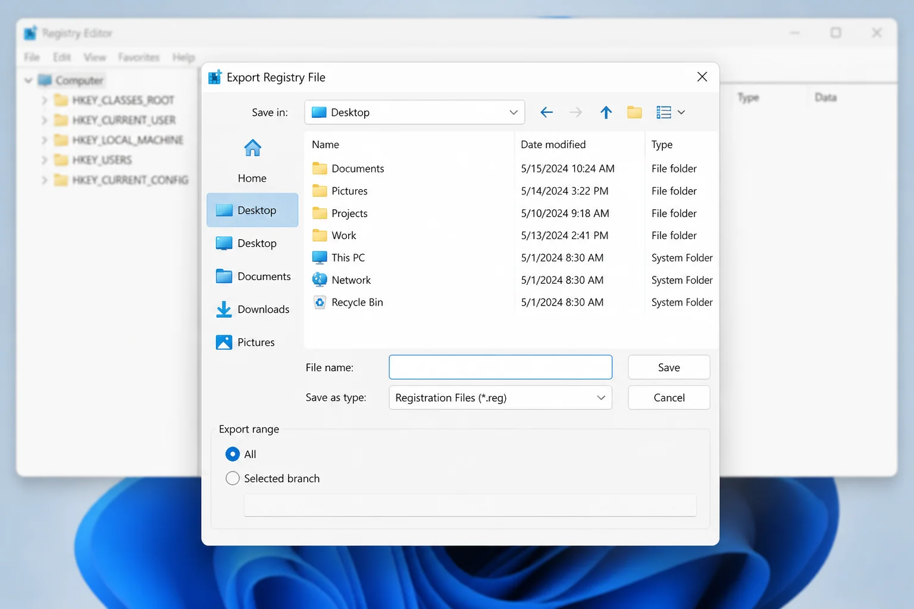Select HKEY_USERS folder icon in Registry Editor
This screenshot has width=914, height=609.
pos(61,160)
